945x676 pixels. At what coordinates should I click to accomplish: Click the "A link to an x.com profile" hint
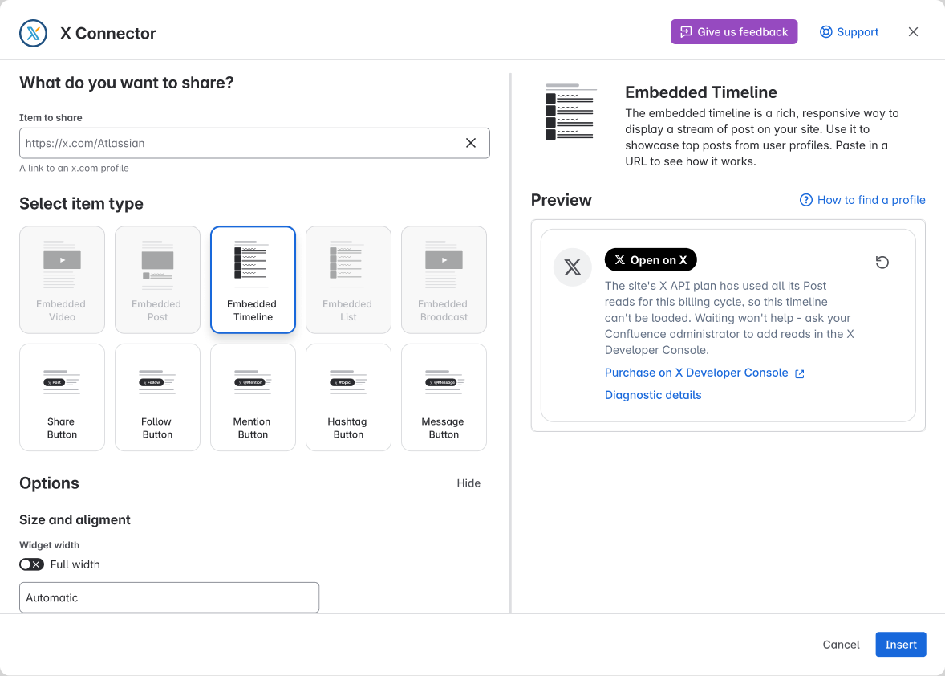click(x=74, y=169)
